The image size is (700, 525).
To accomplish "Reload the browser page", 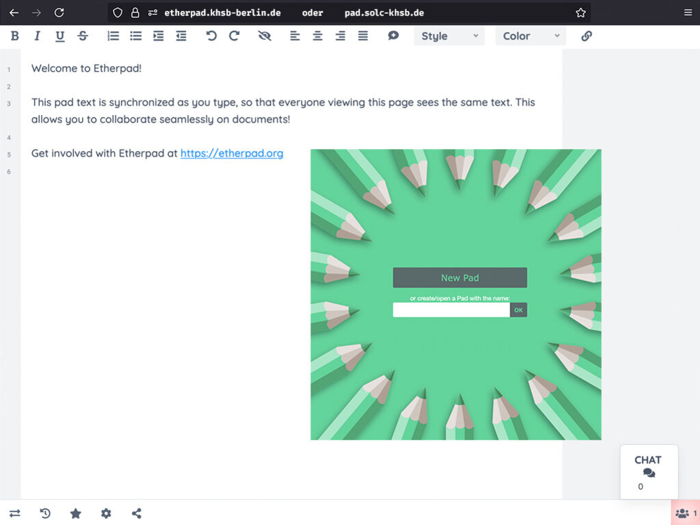I will coord(59,12).
